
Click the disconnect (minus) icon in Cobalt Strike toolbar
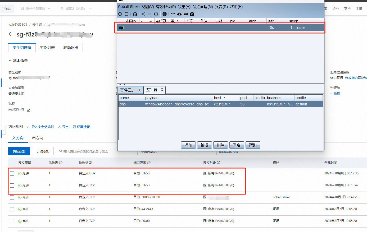pos(126,14)
